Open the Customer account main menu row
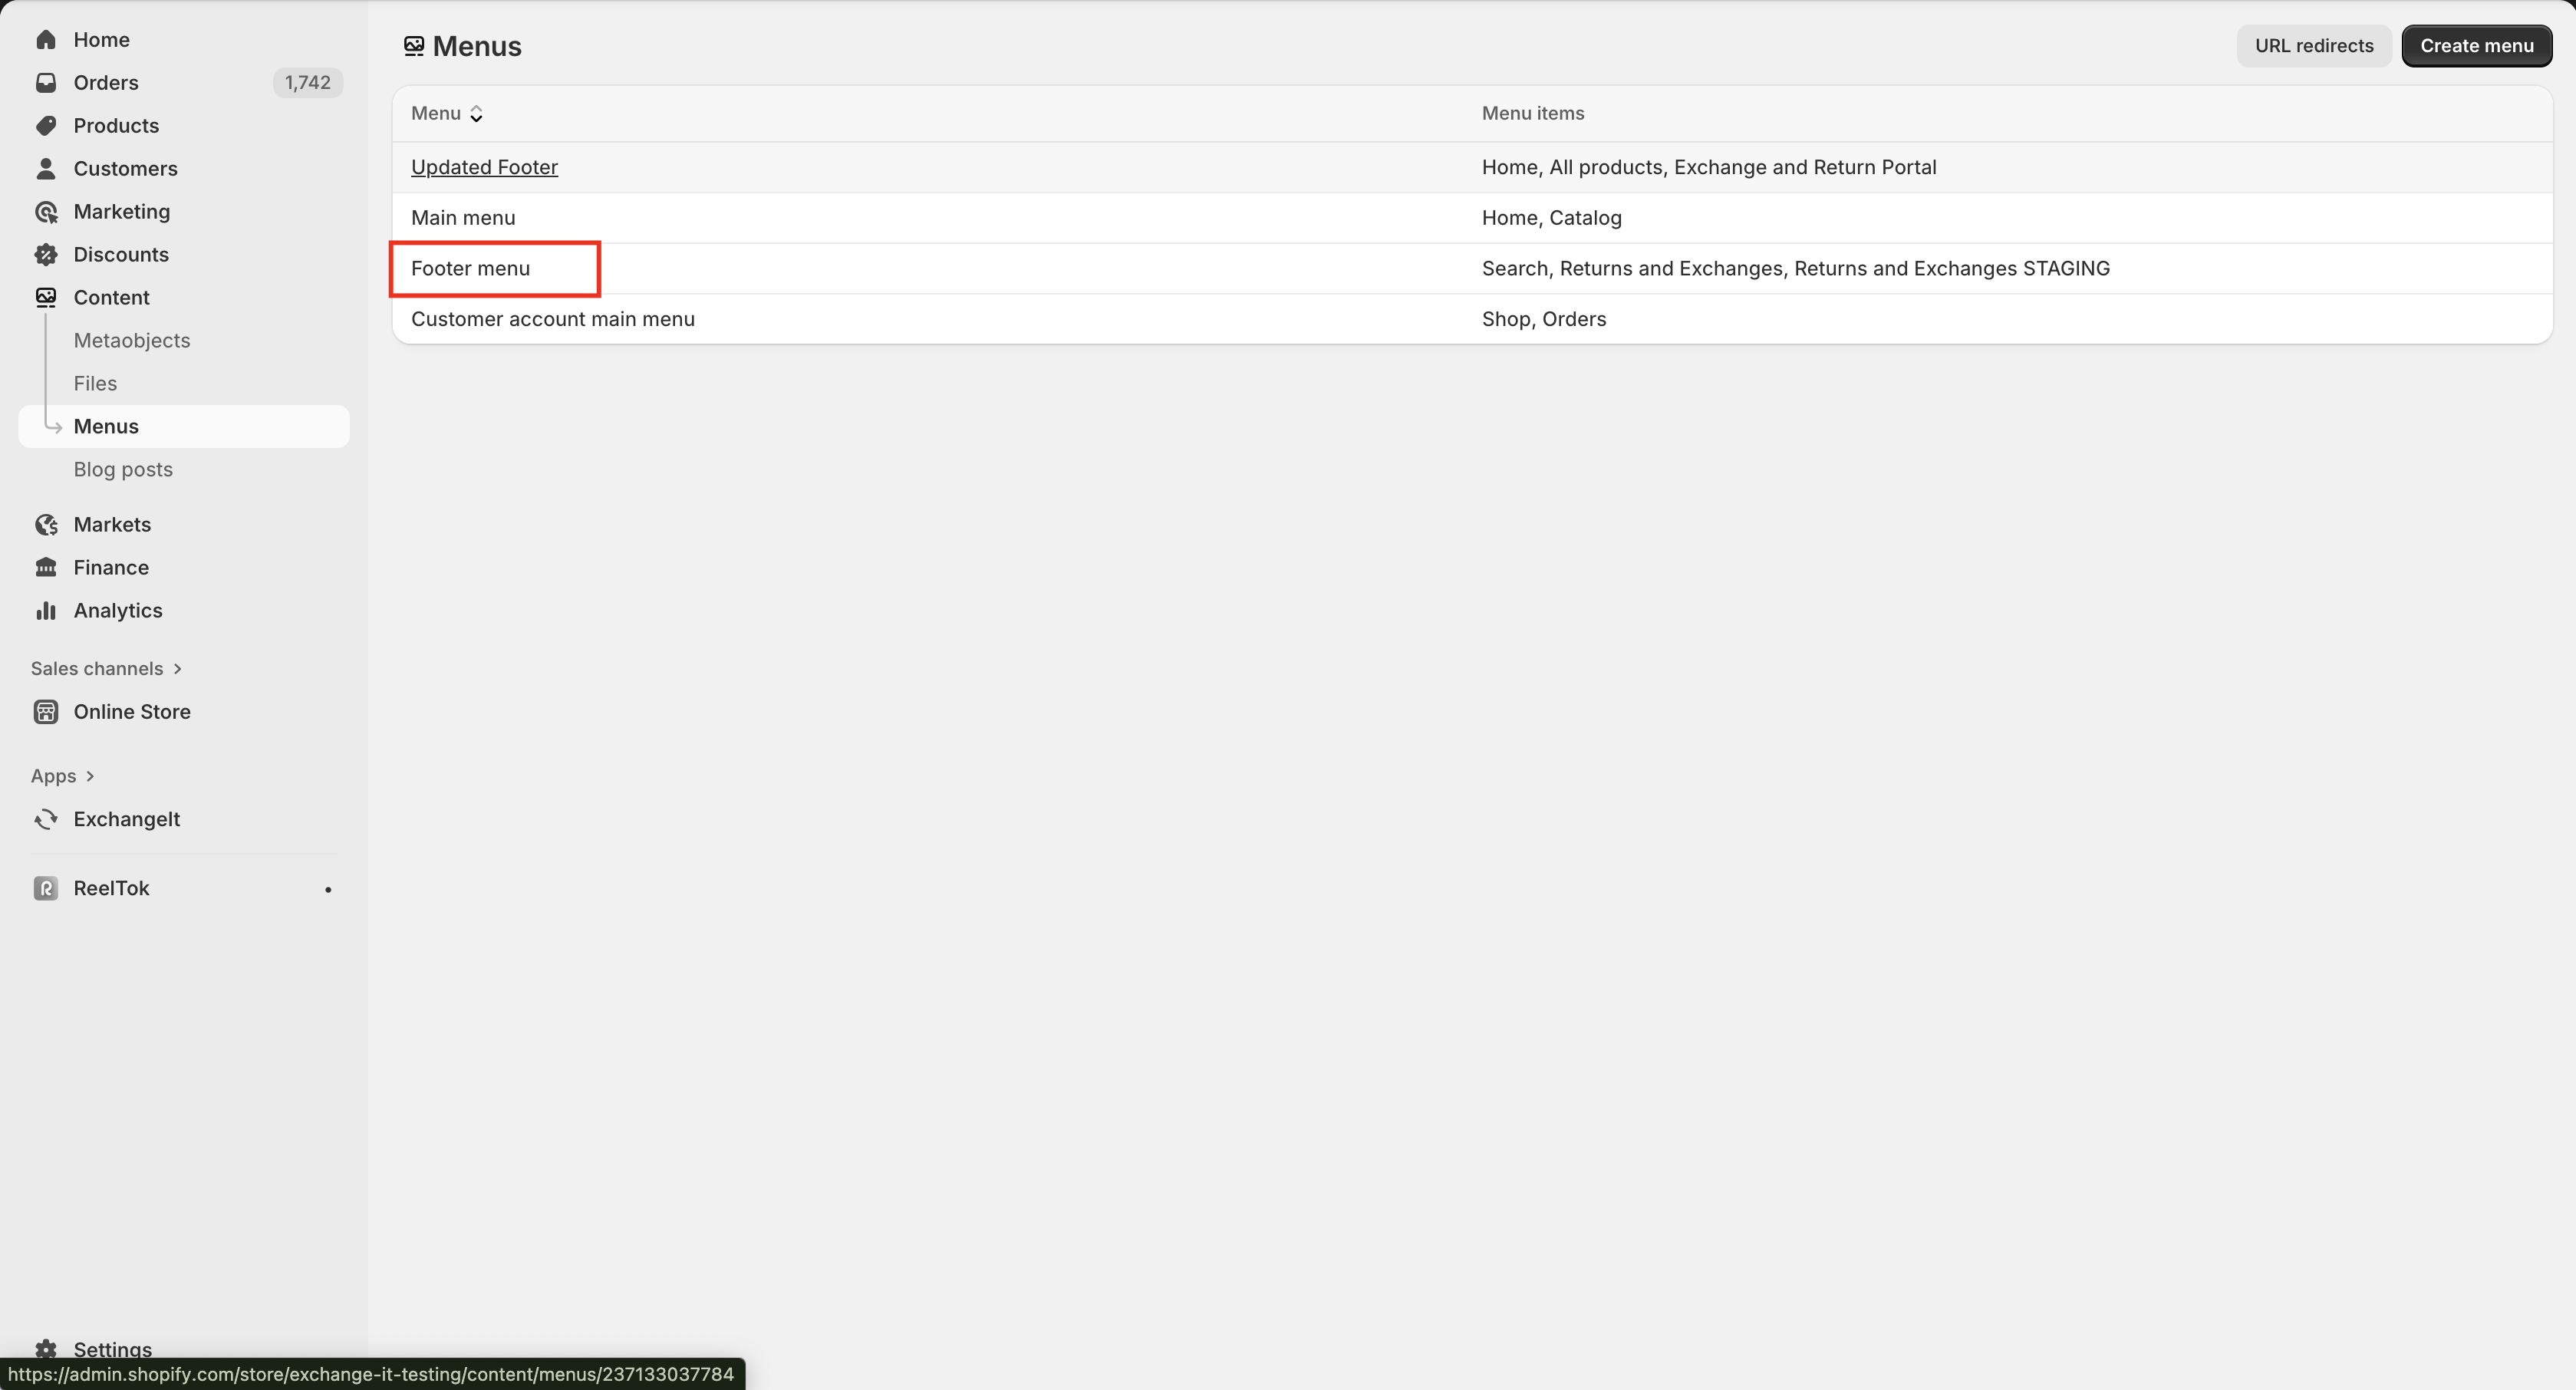 (x=552, y=319)
